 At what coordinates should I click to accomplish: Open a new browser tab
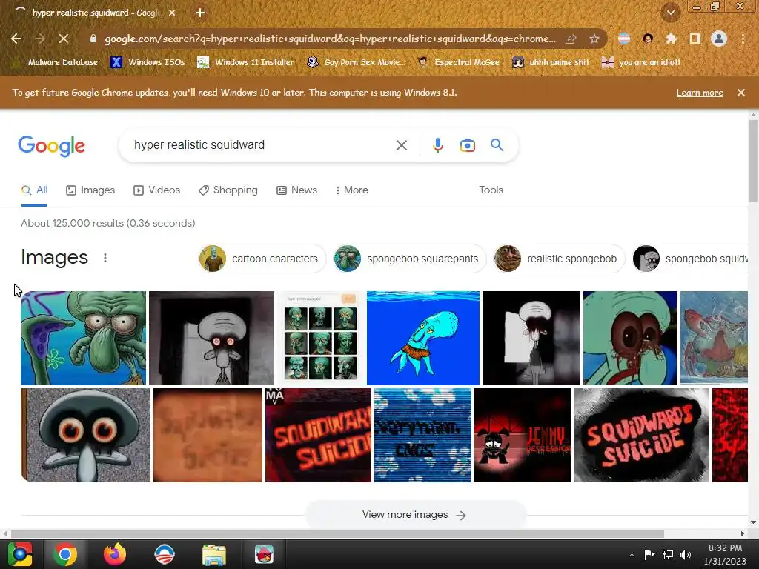(x=200, y=13)
